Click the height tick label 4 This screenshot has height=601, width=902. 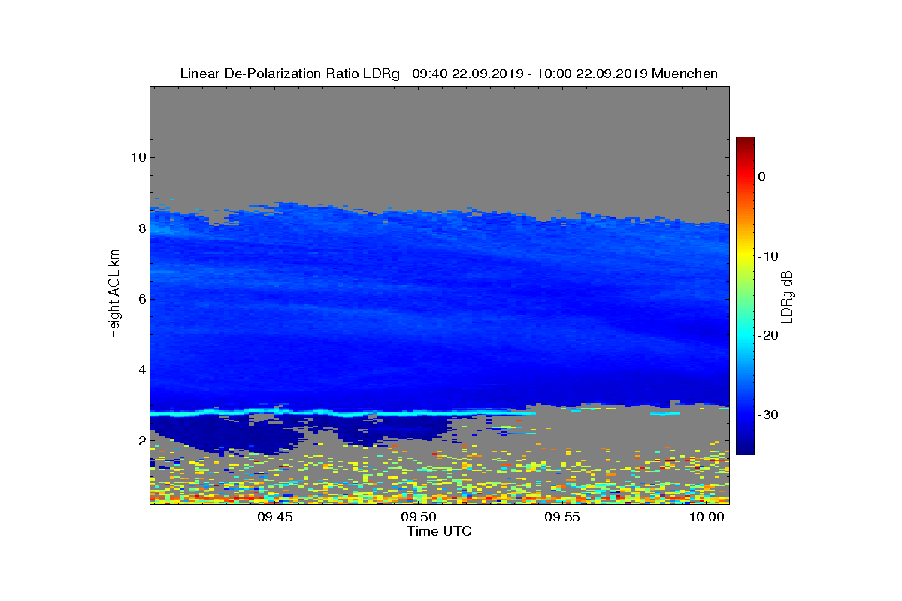click(x=141, y=370)
